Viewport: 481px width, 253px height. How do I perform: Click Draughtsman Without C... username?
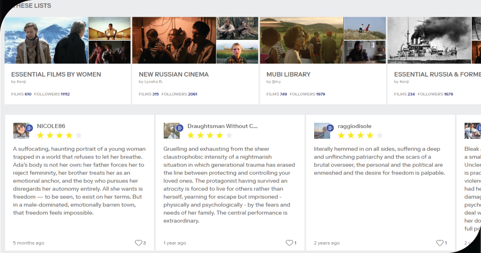coord(222,126)
